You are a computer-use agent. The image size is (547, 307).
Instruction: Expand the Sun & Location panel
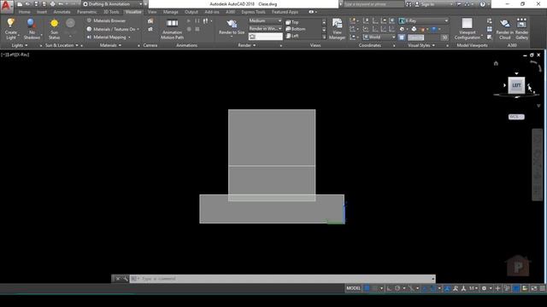tap(62, 45)
